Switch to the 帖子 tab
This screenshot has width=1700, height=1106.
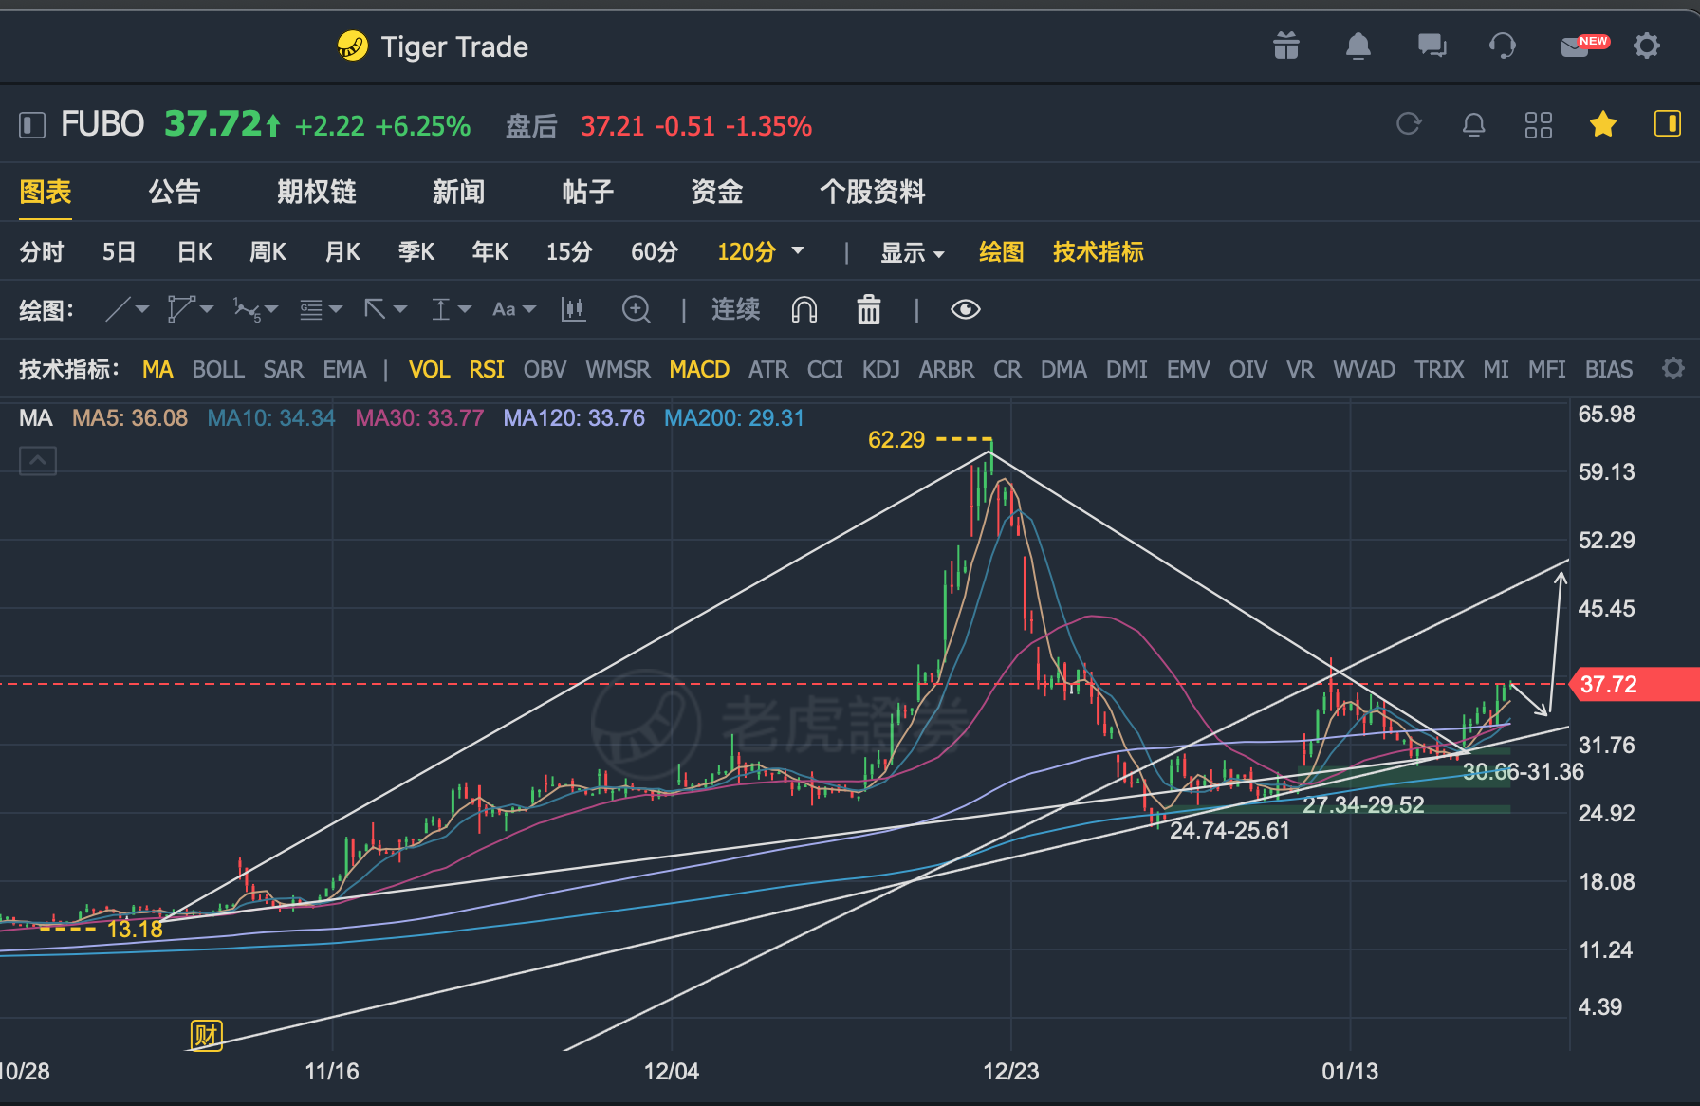point(588,192)
